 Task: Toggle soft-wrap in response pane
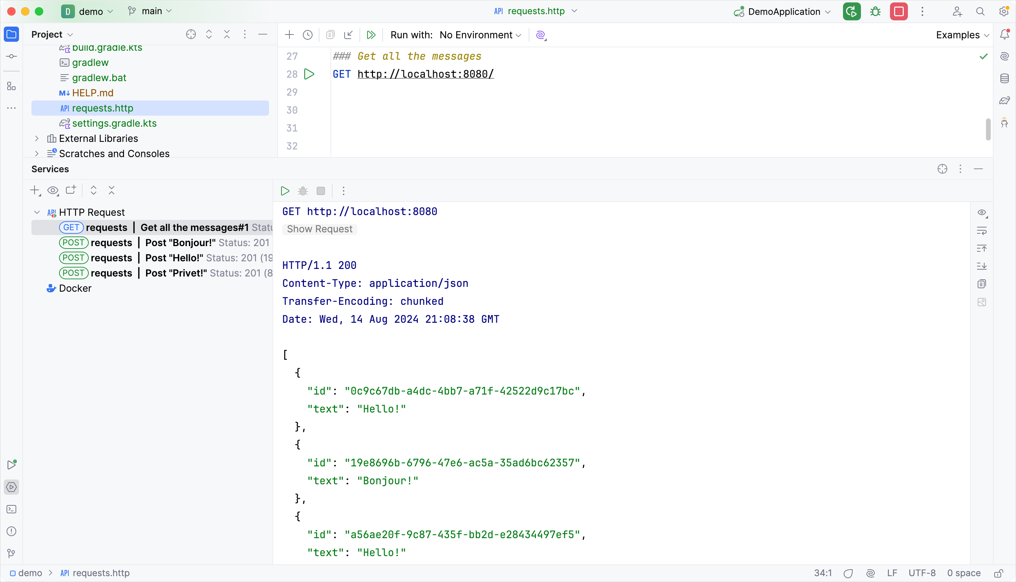[x=982, y=231]
